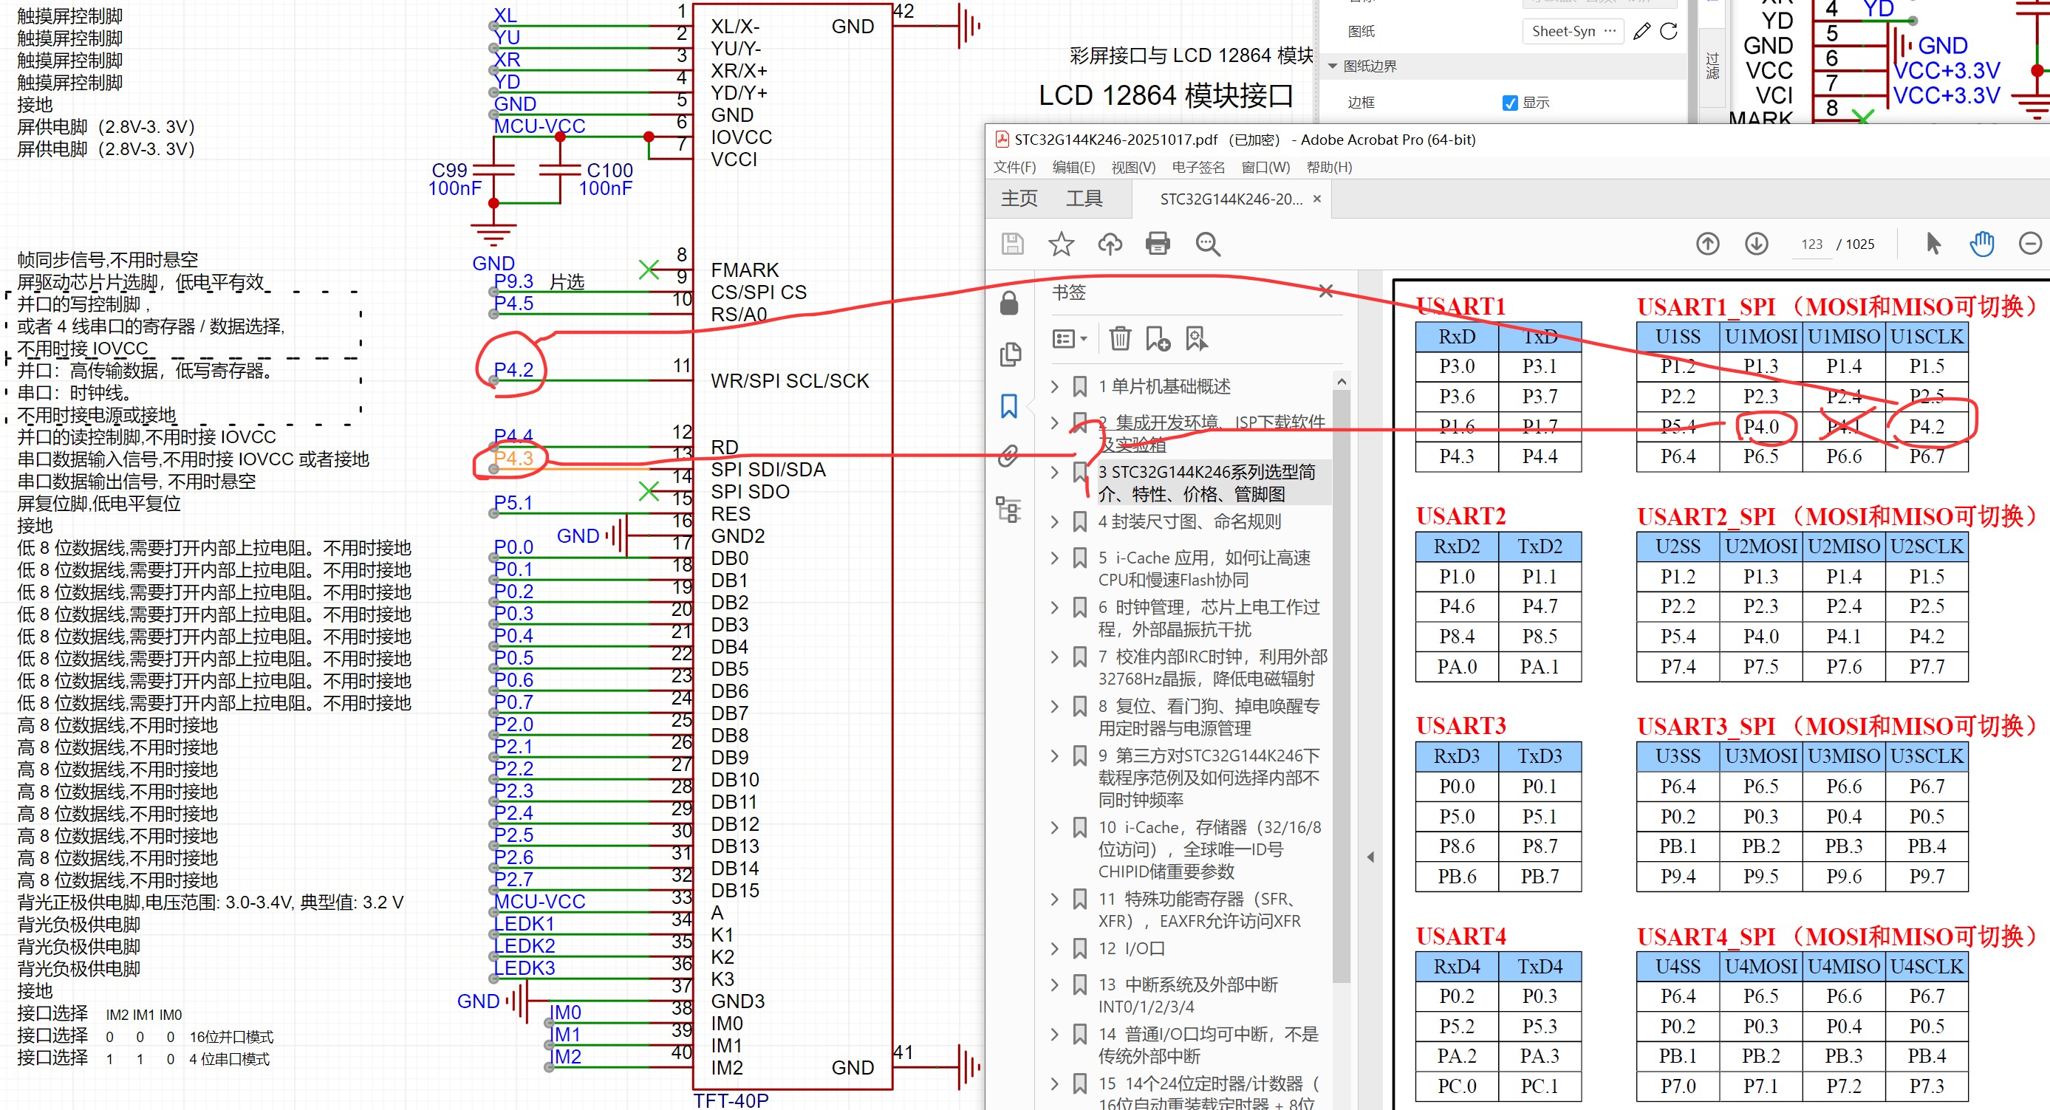Go to previous page with up arrow

(x=1708, y=244)
